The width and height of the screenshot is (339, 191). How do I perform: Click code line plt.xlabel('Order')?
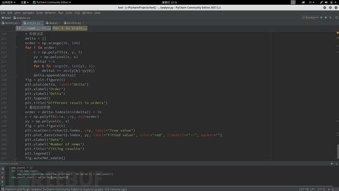[x=45, y=89]
